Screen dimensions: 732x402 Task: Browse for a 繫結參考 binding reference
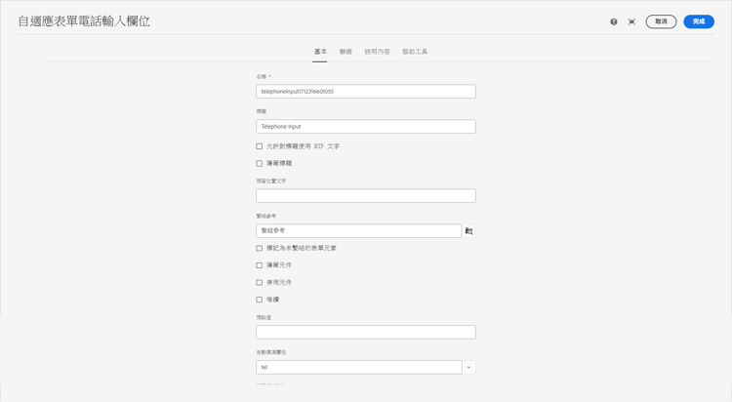469,230
